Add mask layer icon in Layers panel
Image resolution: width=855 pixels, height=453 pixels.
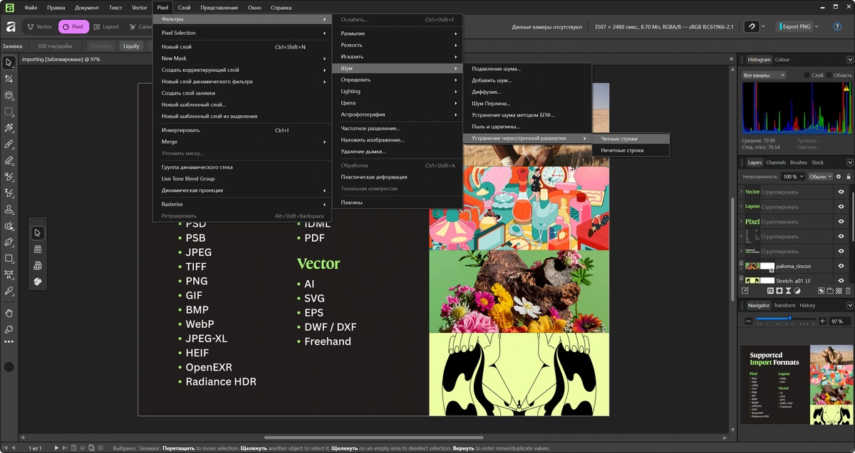780,291
